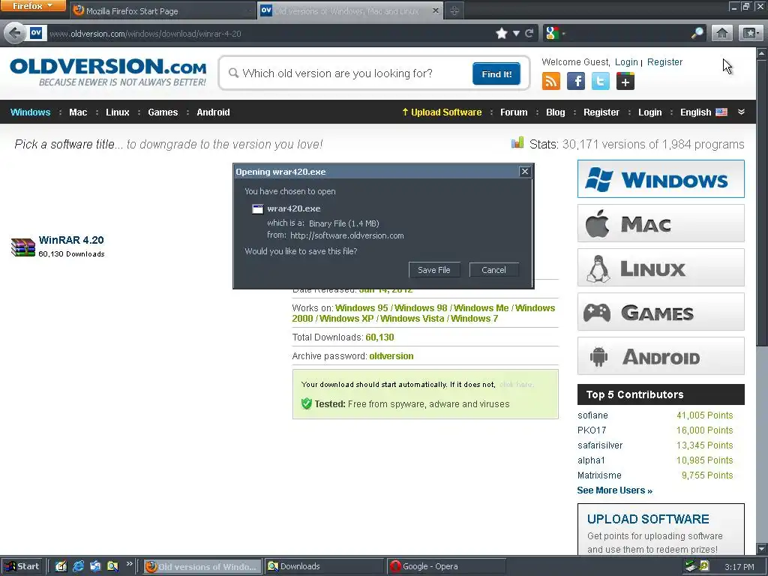This screenshot has width=768, height=576.
Task: Click Upload Software in navigation bar
Action: click(x=442, y=112)
